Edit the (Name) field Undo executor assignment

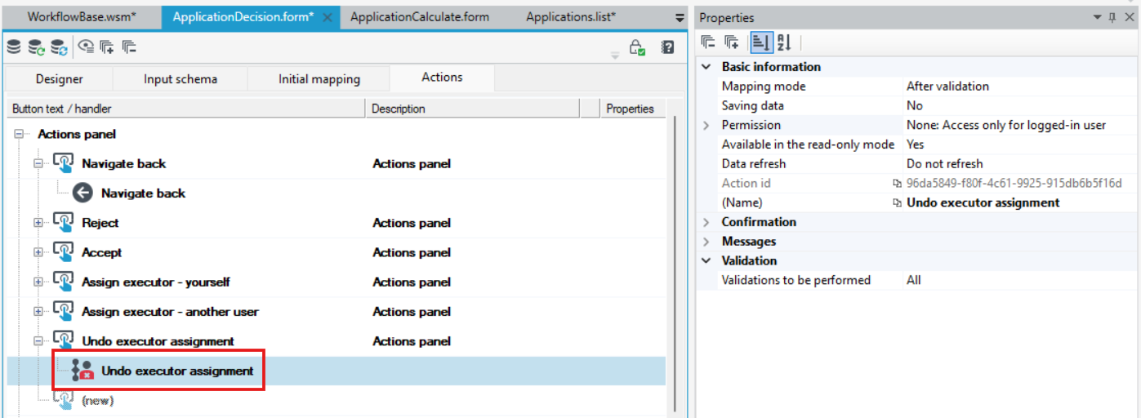[x=1021, y=203]
